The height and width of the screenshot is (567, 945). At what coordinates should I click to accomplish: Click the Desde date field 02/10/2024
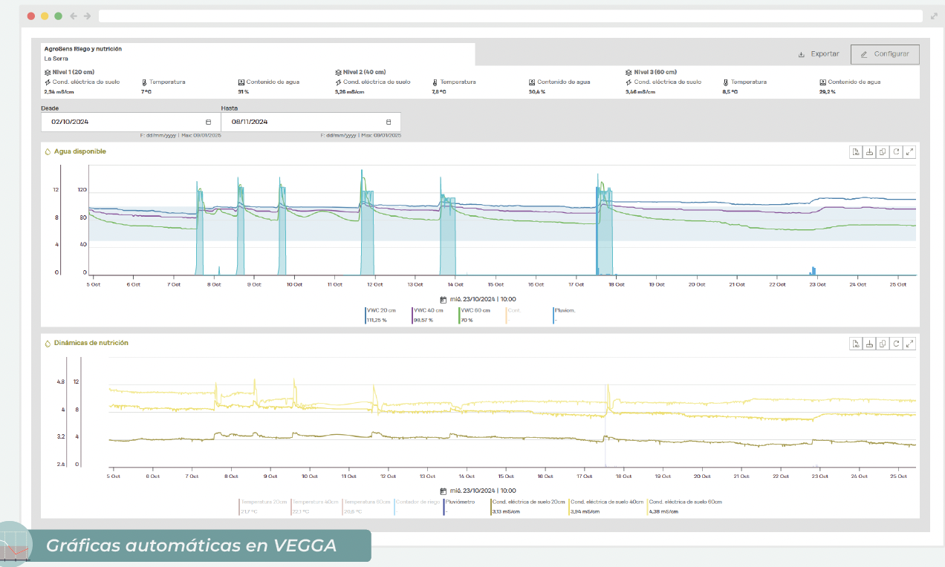point(111,122)
